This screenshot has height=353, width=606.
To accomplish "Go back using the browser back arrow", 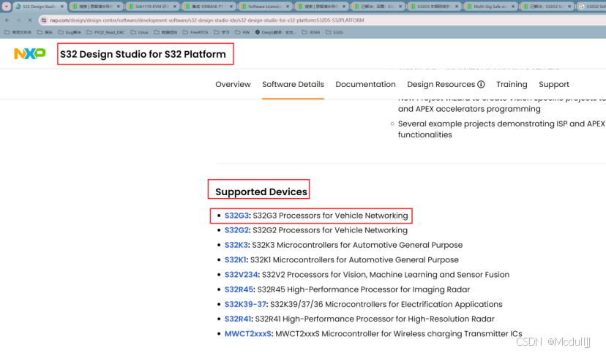I will [x=7, y=20].
